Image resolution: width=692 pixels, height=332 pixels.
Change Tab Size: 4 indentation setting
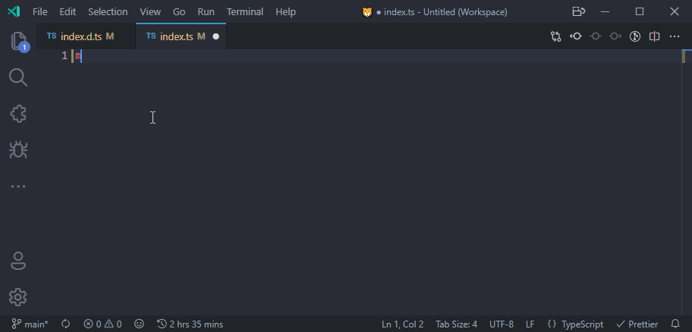(x=456, y=324)
